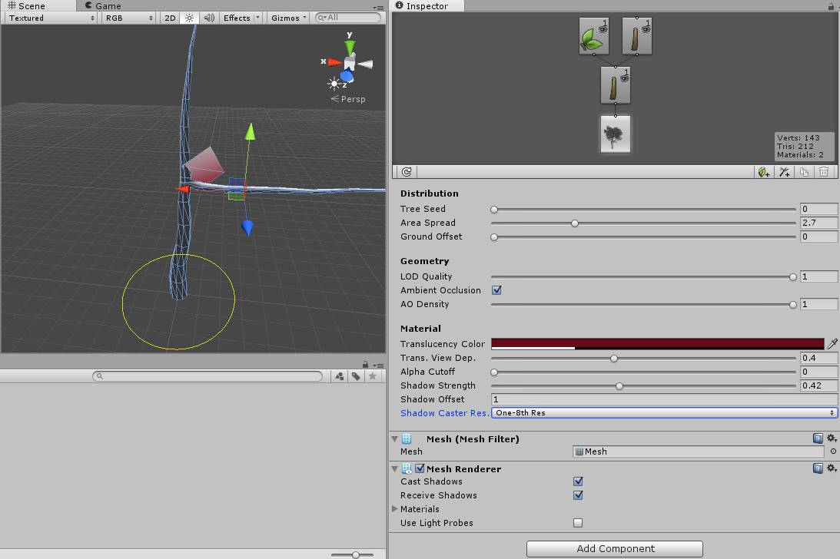This screenshot has height=559, width=840.
Task: Uncheck Cast Shadows in Mesh Renderer
Action: (x=578, y=481)
